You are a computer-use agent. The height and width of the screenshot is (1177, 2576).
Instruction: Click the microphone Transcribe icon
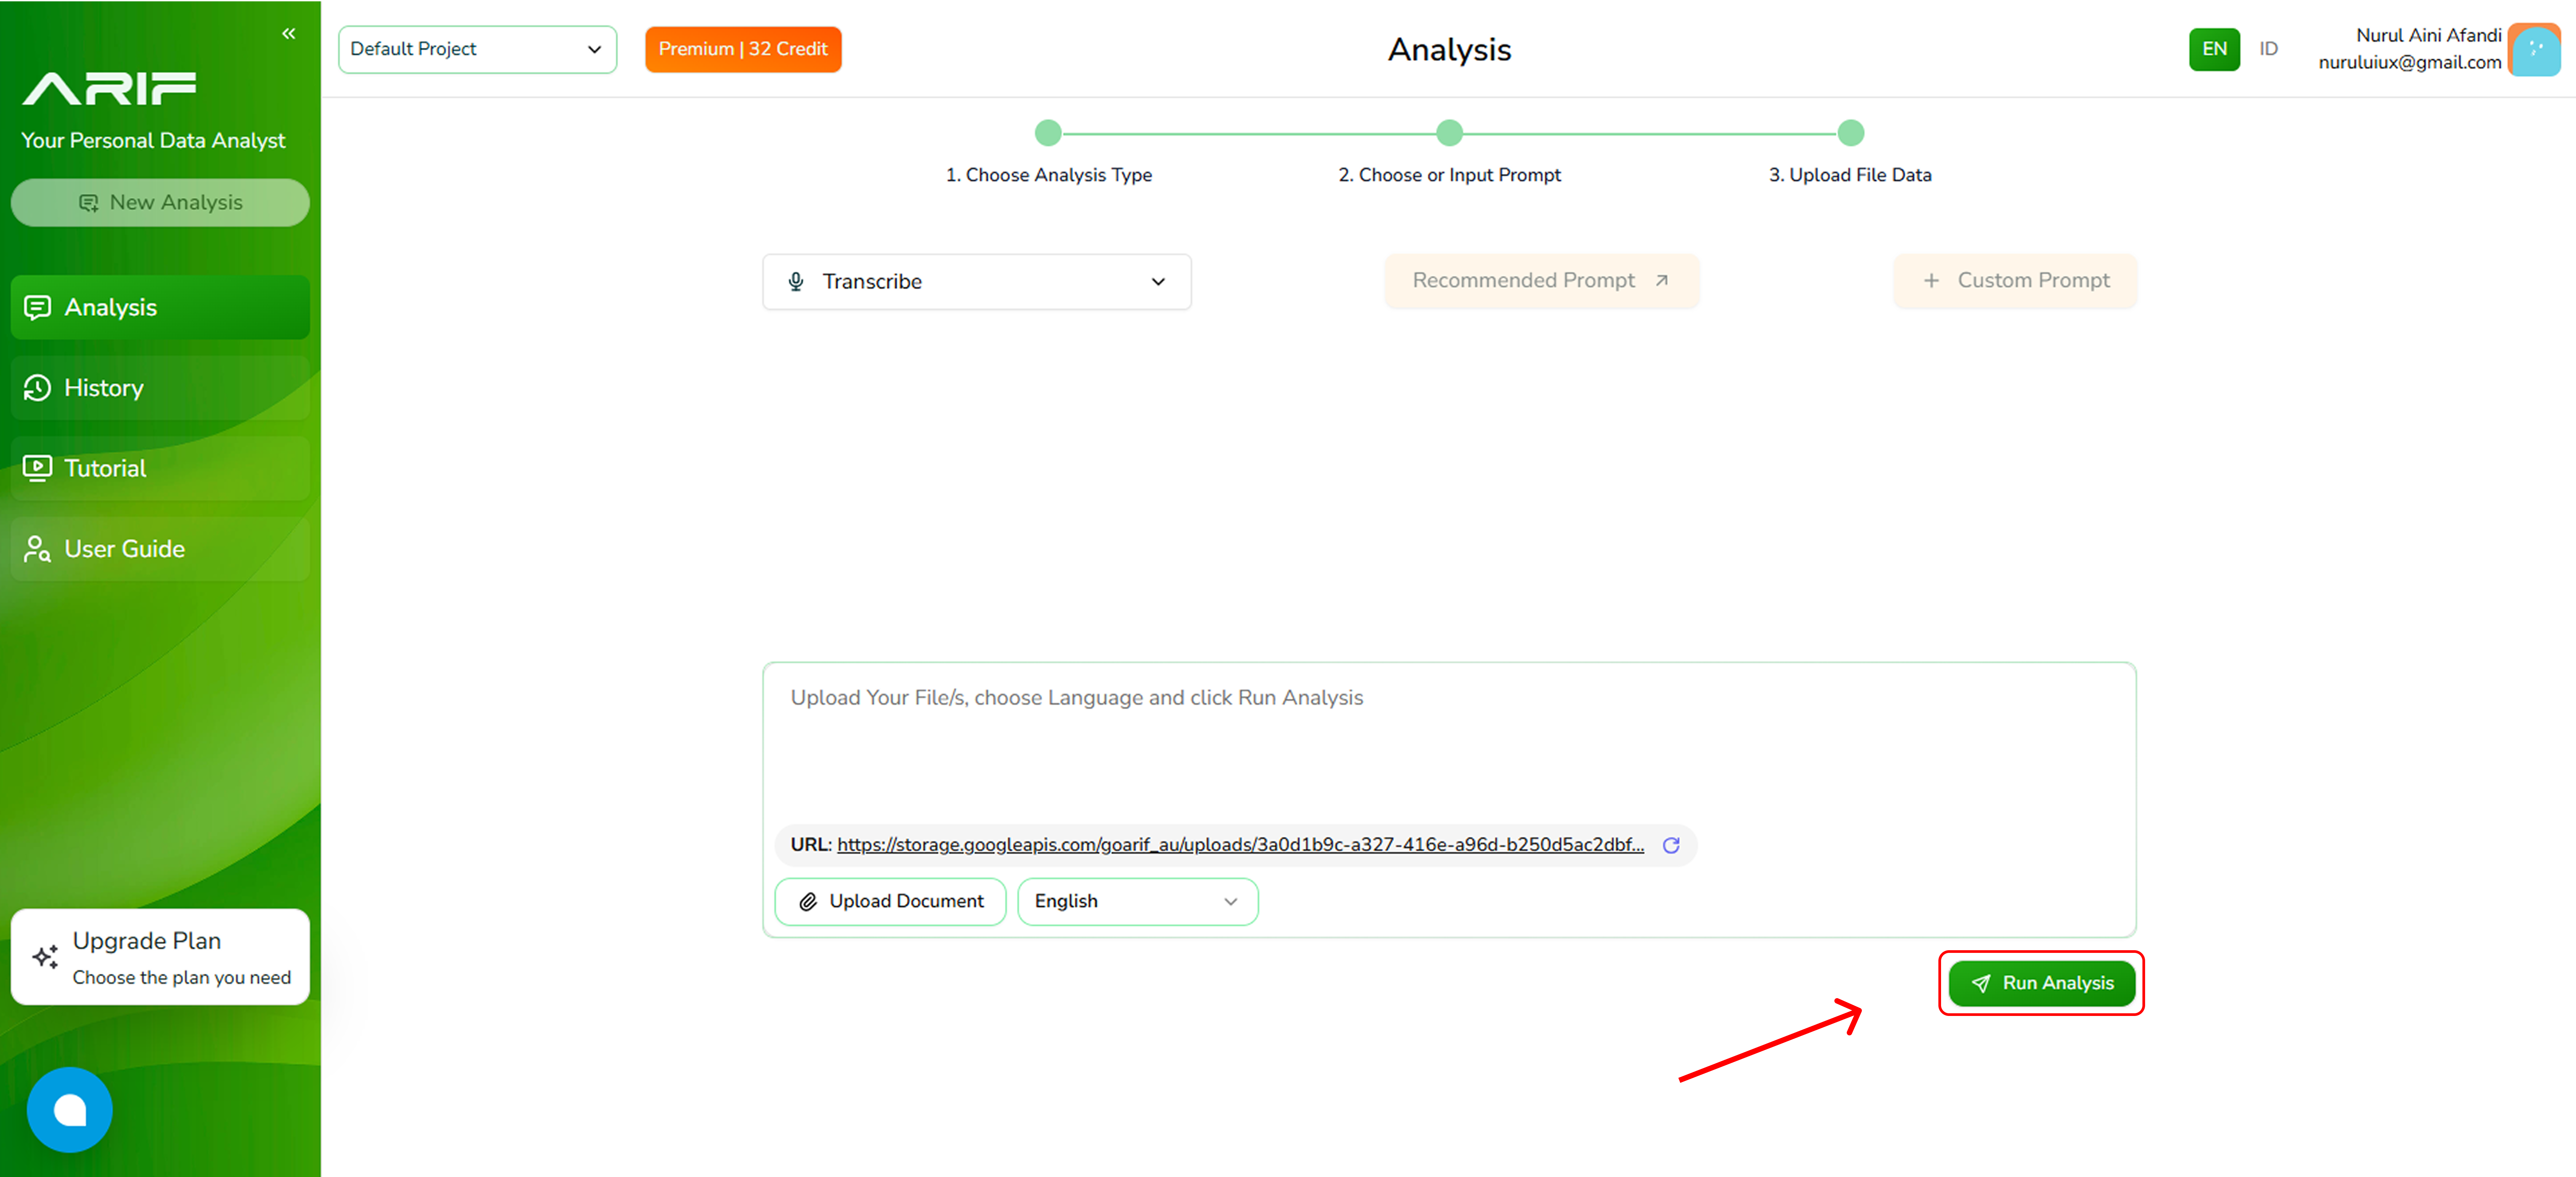click(x=796, y=282)
